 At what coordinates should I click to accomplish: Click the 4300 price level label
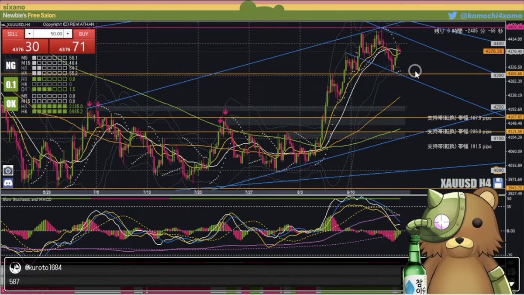tap(498, 76)
